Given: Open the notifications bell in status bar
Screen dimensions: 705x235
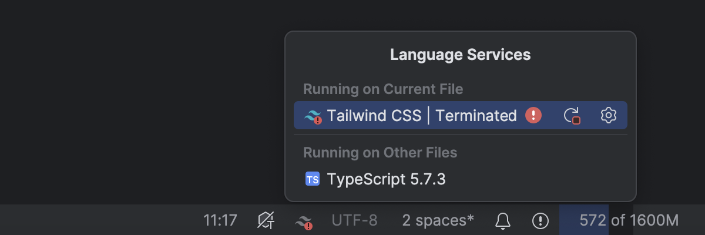Looking at the screenshot, I should point(503,221).
